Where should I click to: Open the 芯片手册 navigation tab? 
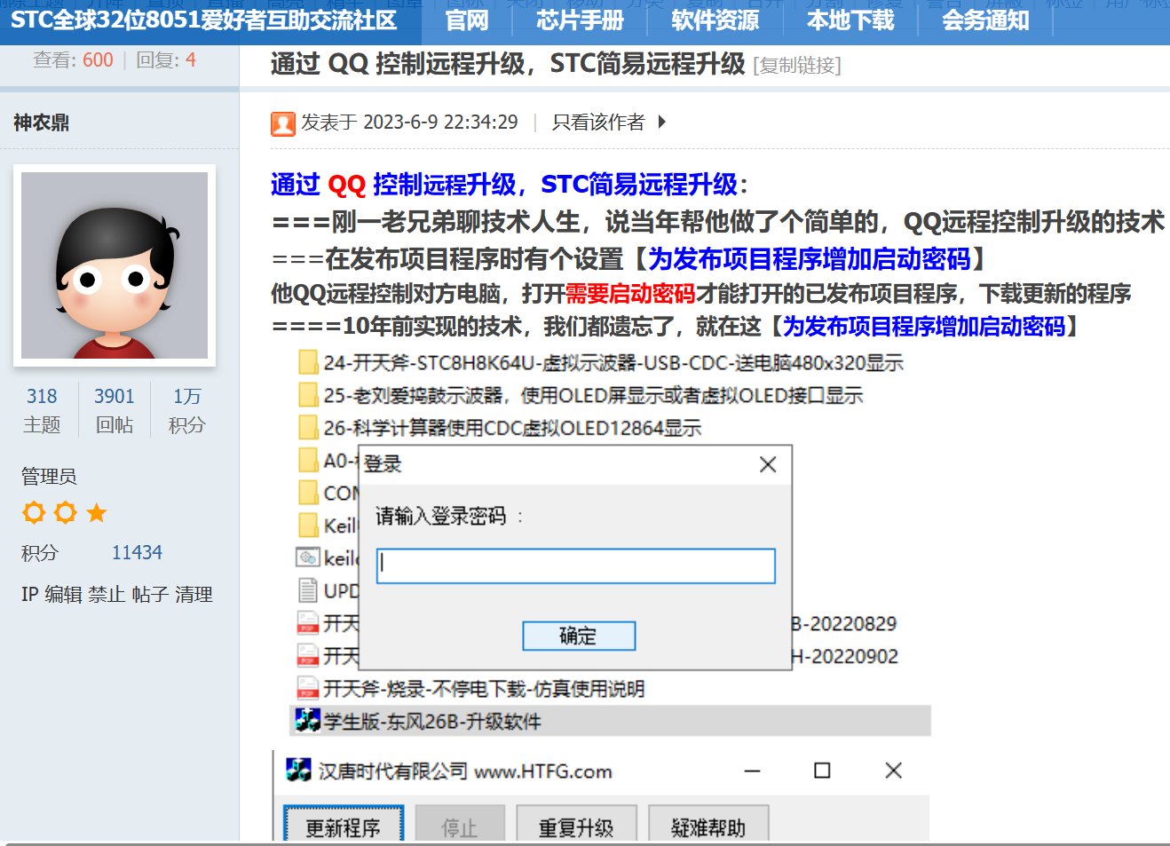pyautogui.click(x=580, y=20)
